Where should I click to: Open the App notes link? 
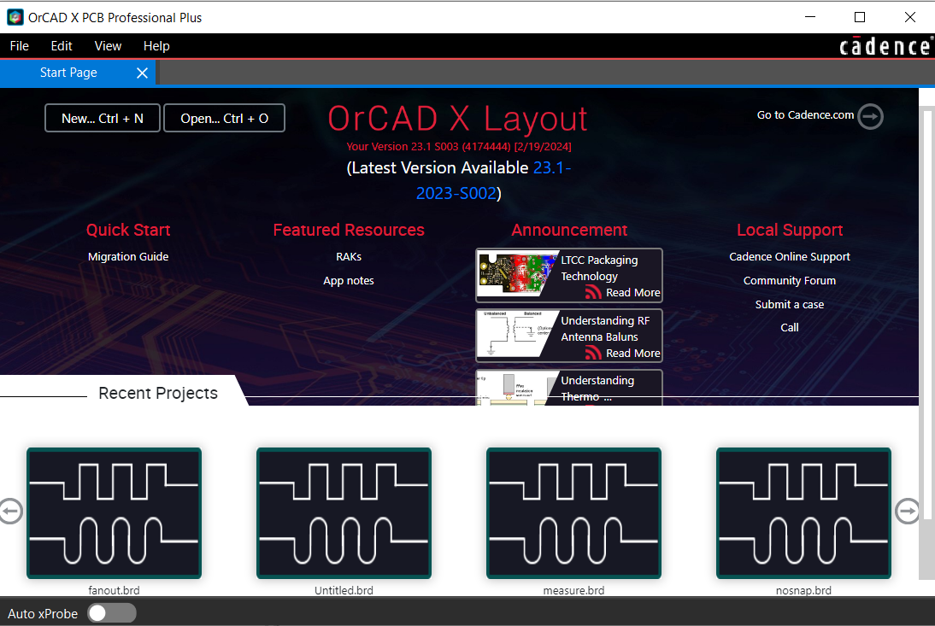point(349,280)
